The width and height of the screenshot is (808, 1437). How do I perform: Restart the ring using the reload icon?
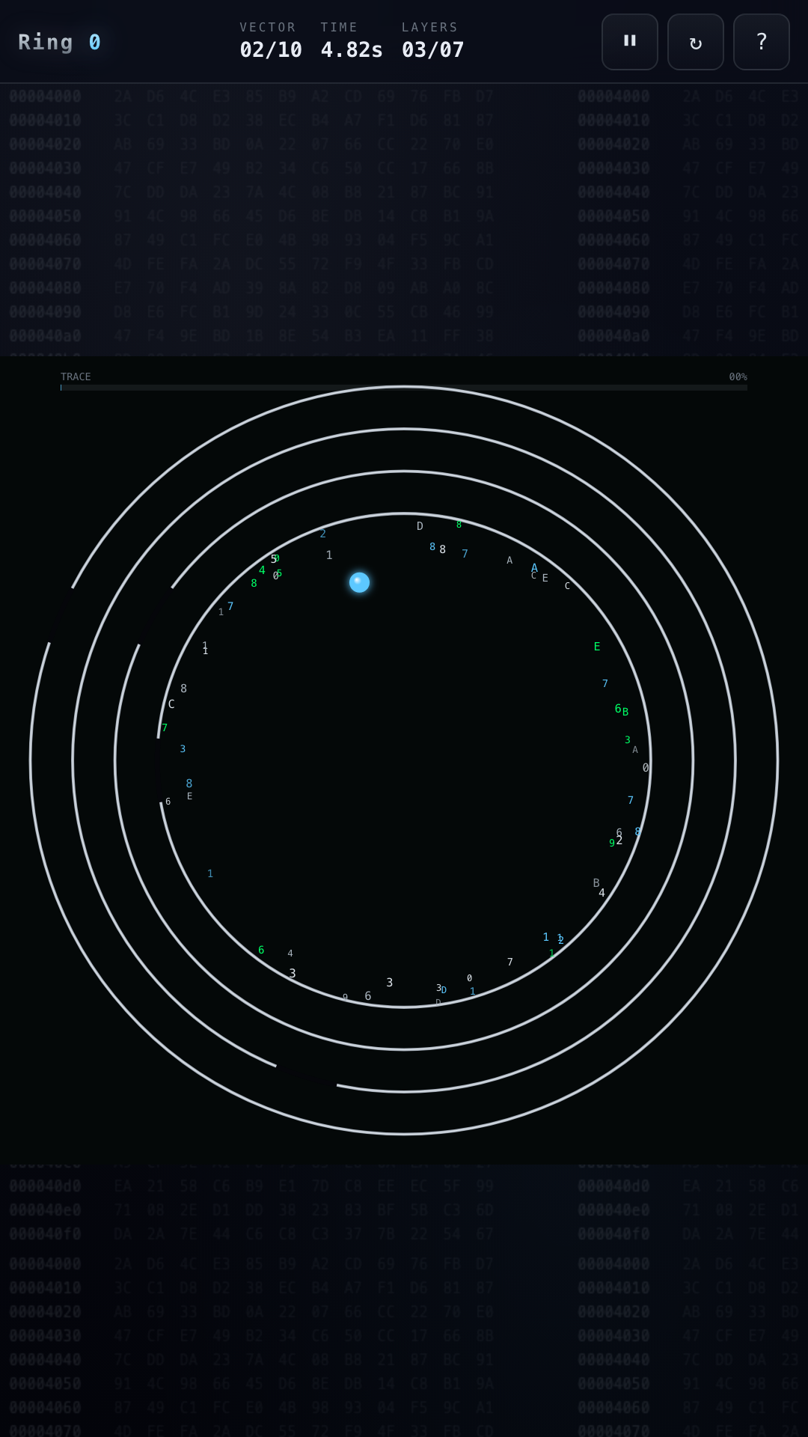coord(696,42)
